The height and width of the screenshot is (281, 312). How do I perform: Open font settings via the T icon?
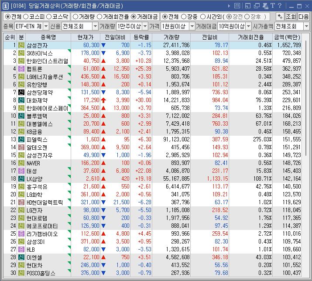pyautogui.click(x=273, y=6)
